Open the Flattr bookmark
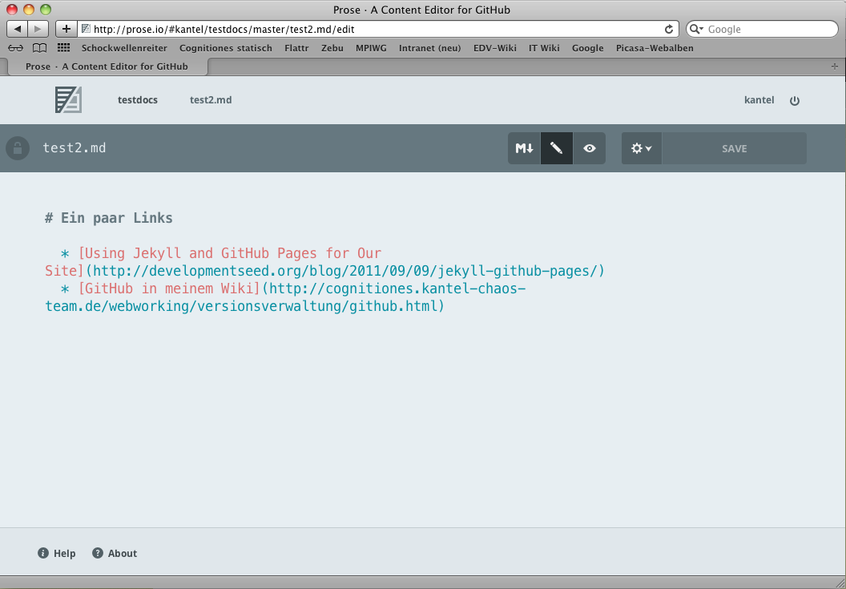The image size is (846, 589). tap(296, 48)
